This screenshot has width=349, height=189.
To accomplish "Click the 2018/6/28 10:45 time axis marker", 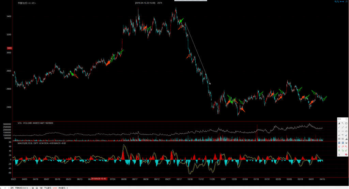I will click(99, 179).
